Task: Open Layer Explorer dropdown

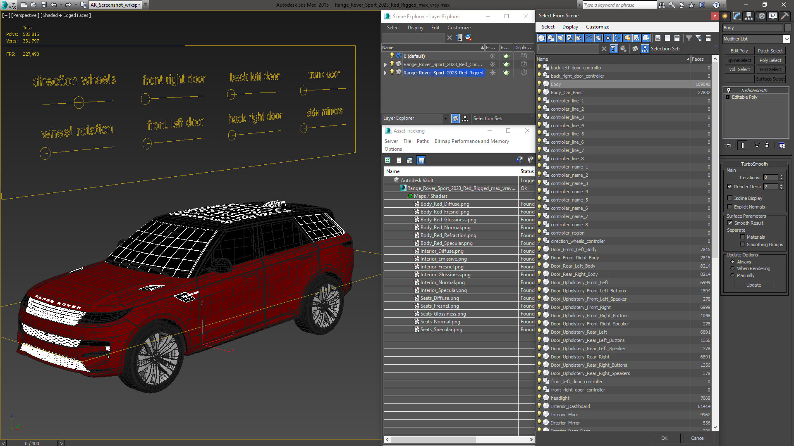Action: click(445, 119)
